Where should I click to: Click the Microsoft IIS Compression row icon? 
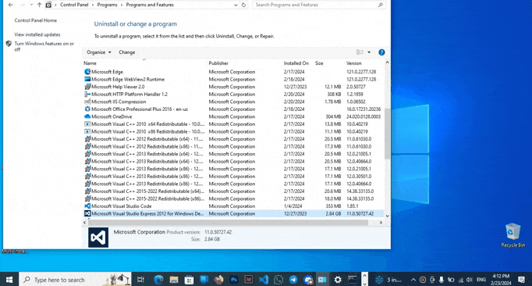(x=87, y=102)
